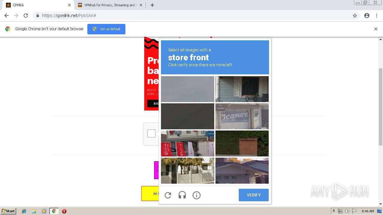Bookmark this page with the star icon
The image size is (383, 215).
(x=355, y=16)
